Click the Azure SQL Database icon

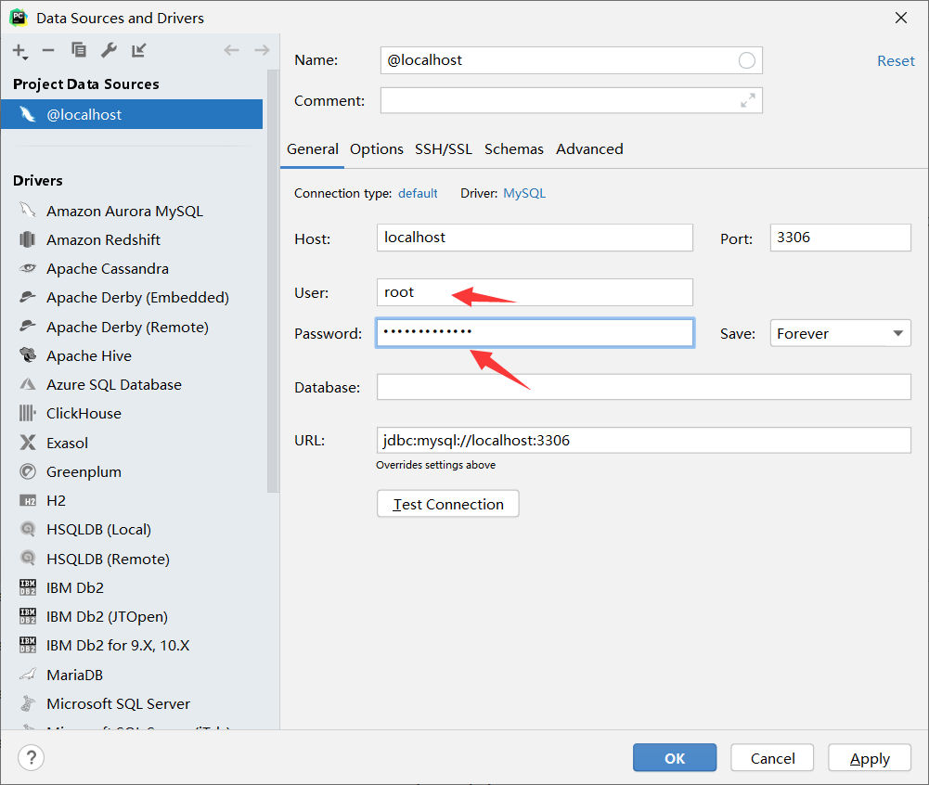(27, 384)
